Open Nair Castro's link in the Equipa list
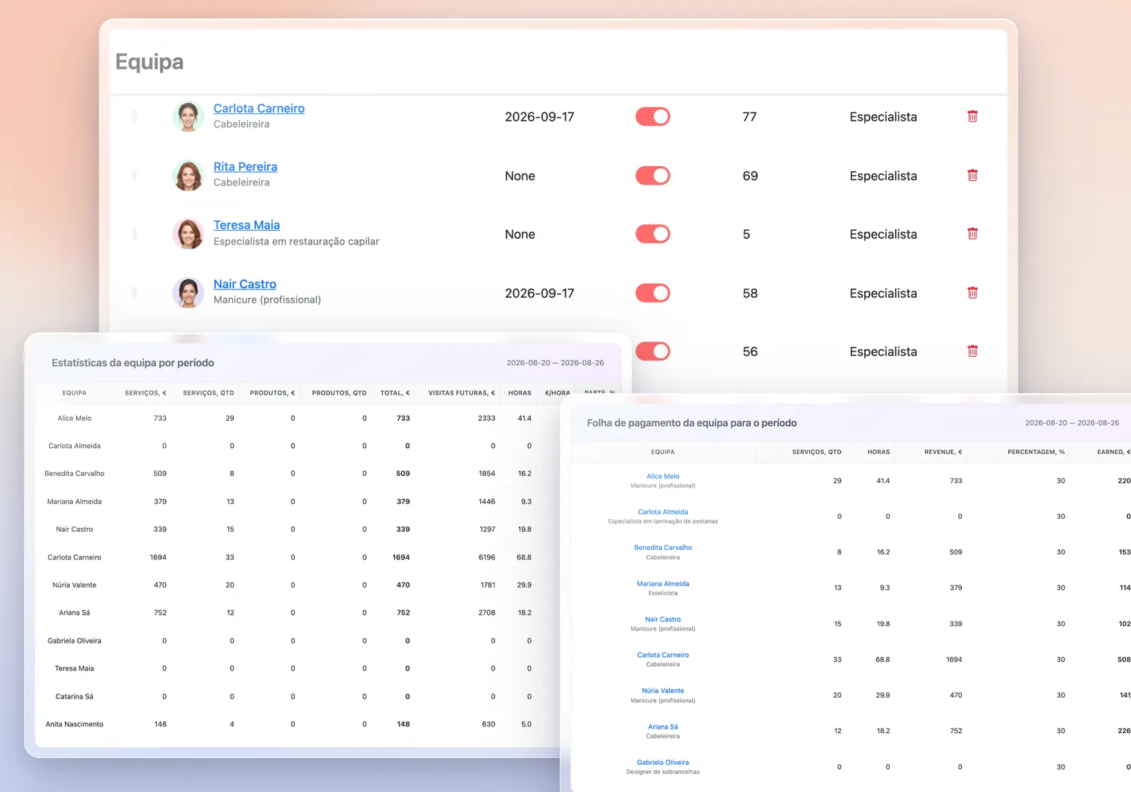 pos(244,284)
